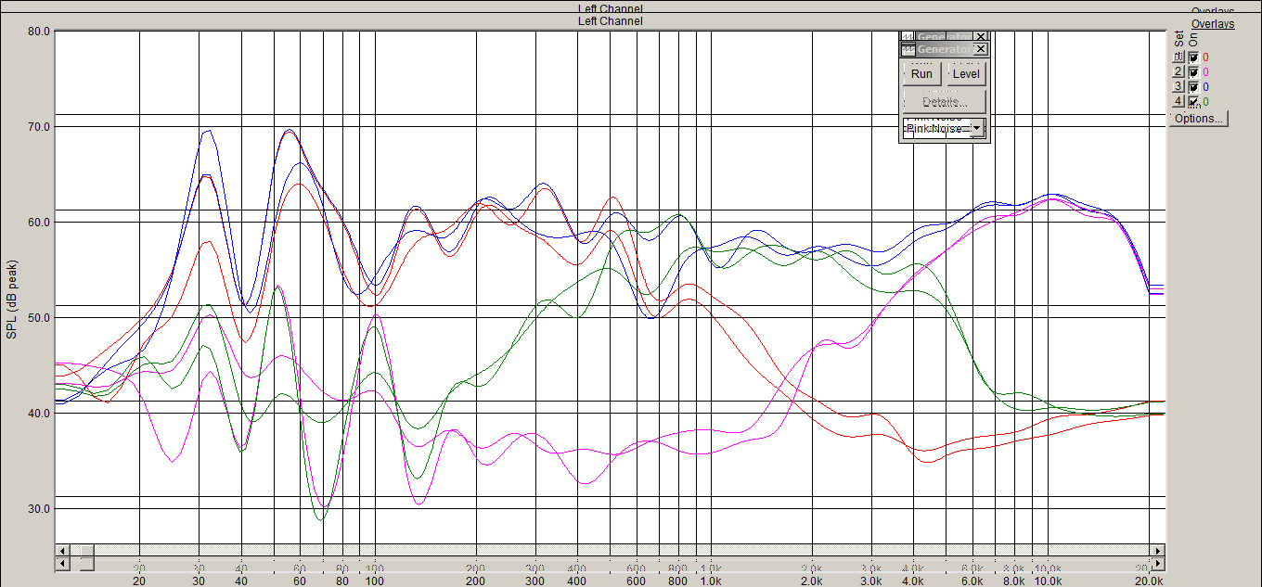Screen dimensions: 1262x587
Task: Click the 60.0 dB axis value
Action: pyautogui.click(x=39, y=223)
